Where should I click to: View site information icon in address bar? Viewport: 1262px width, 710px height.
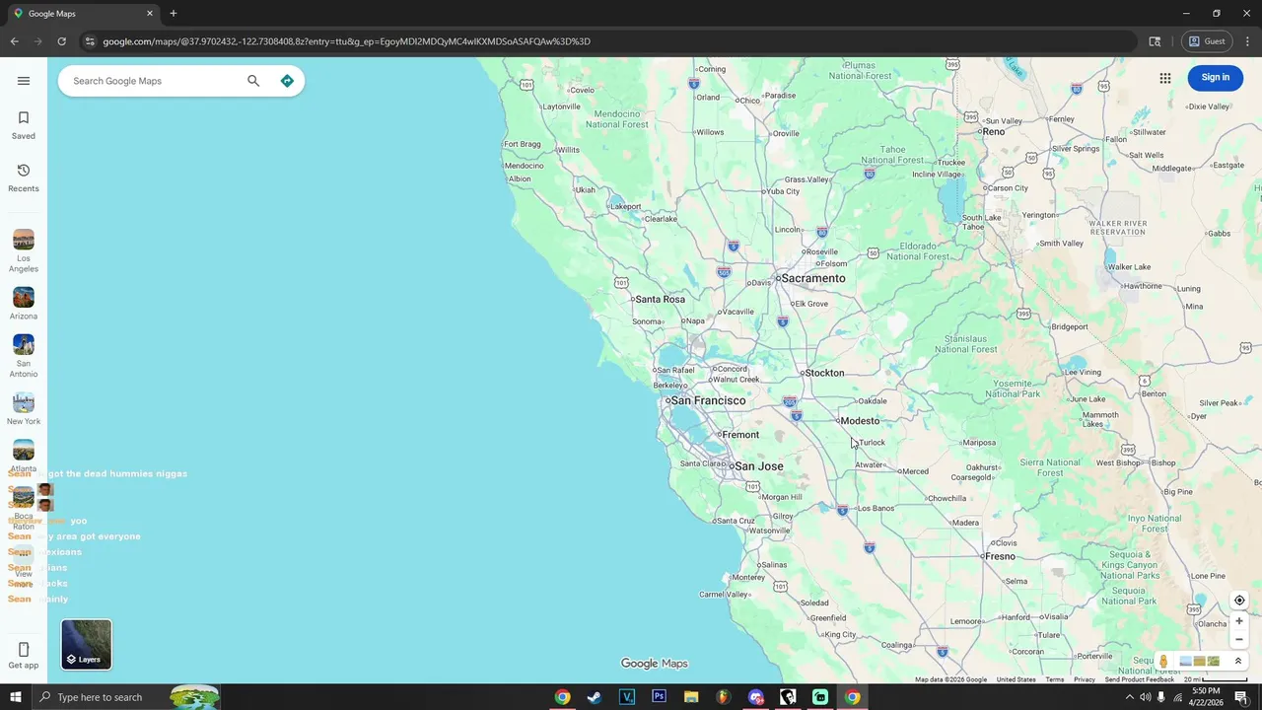pyautogui.click(x=89, y=41)
